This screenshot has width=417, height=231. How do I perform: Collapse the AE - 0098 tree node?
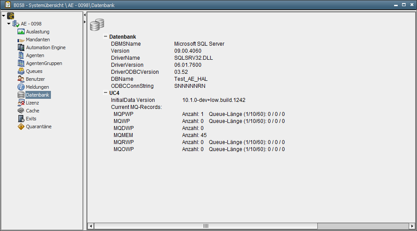pyautogui.click(x=9, y=24)
